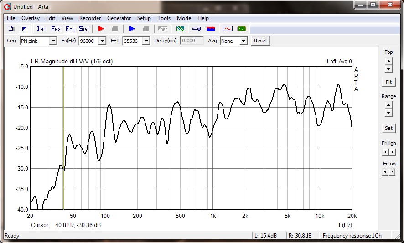Click the FrLow left arrow
The height and width of the screenshot is (243, 404).
[385, 171]
